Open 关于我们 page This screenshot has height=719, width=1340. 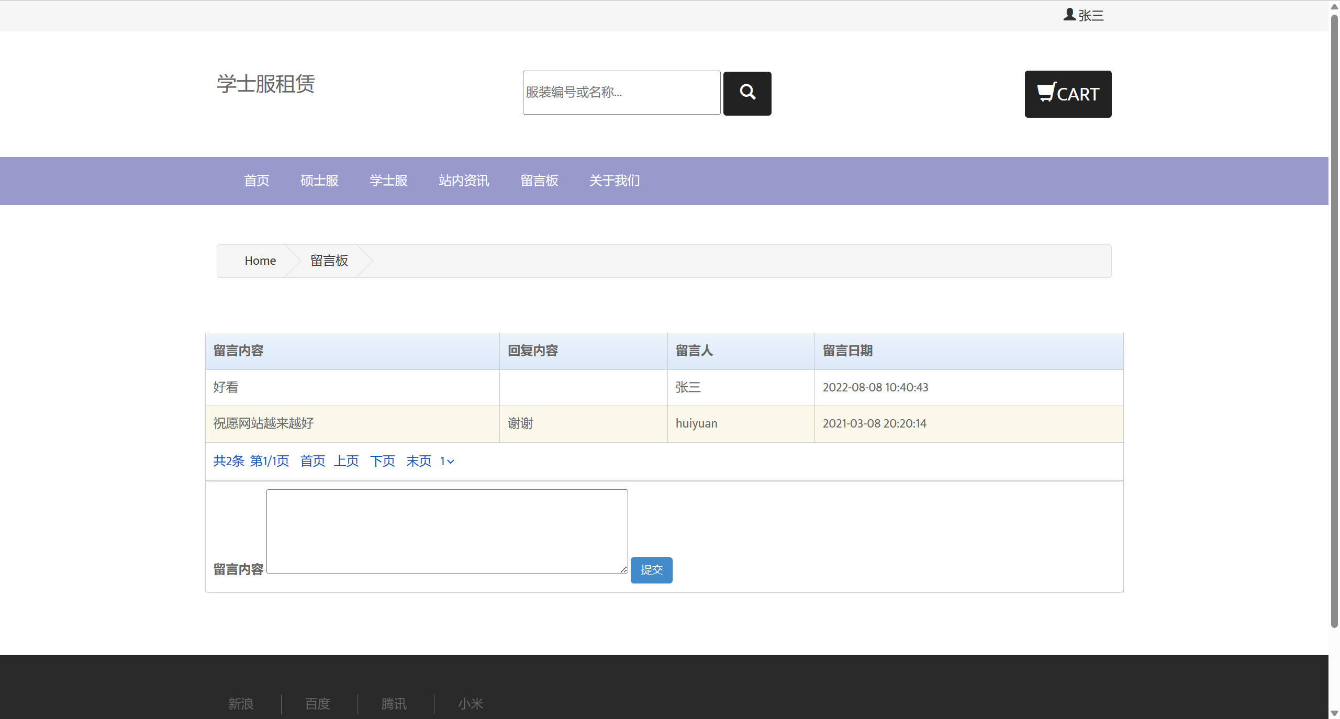pos(615,181)
